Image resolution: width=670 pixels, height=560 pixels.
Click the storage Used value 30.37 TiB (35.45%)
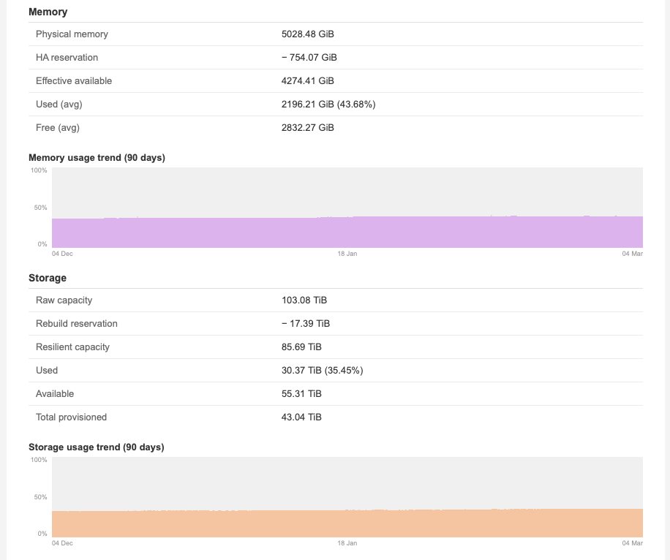click(x=323, y=371)
